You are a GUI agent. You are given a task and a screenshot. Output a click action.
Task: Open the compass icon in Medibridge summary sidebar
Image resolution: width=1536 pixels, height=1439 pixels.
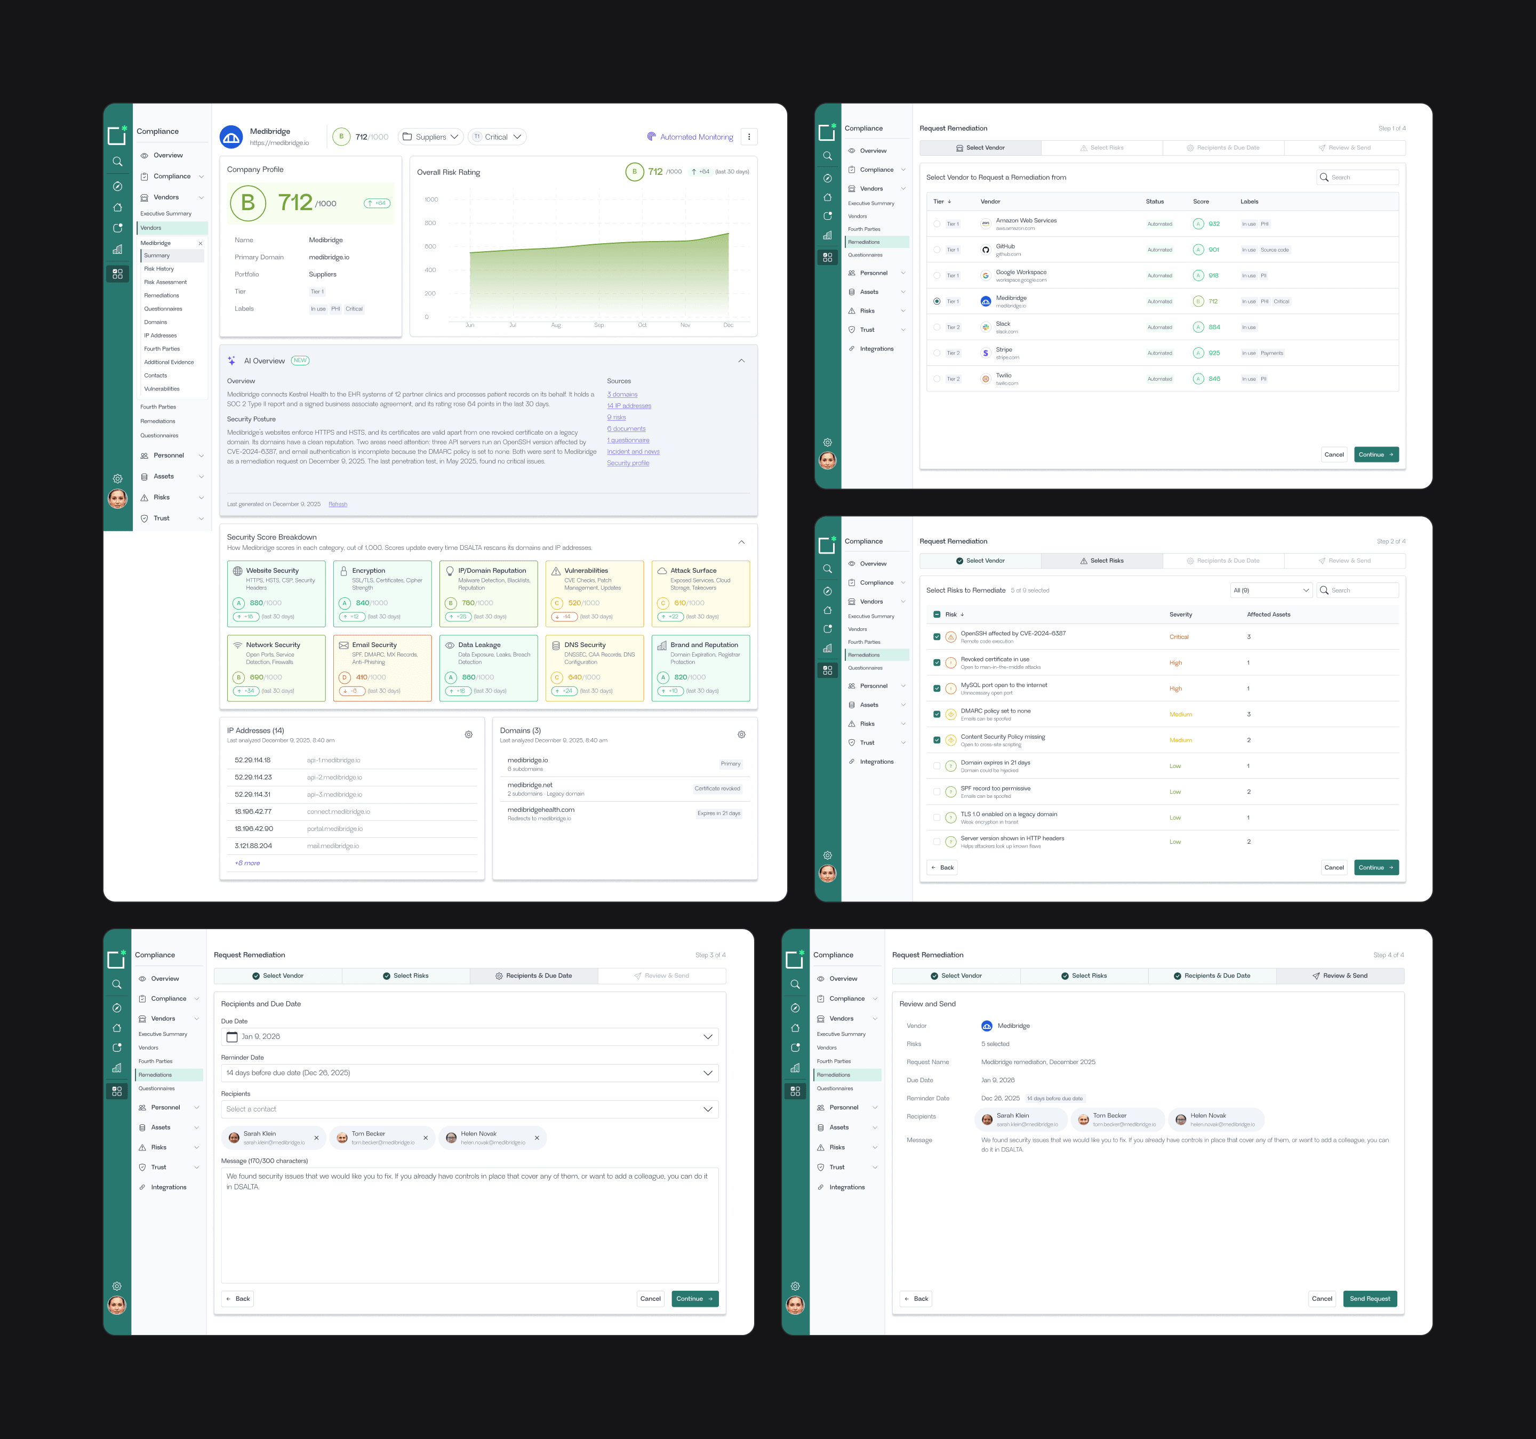[x=117, y=186]
